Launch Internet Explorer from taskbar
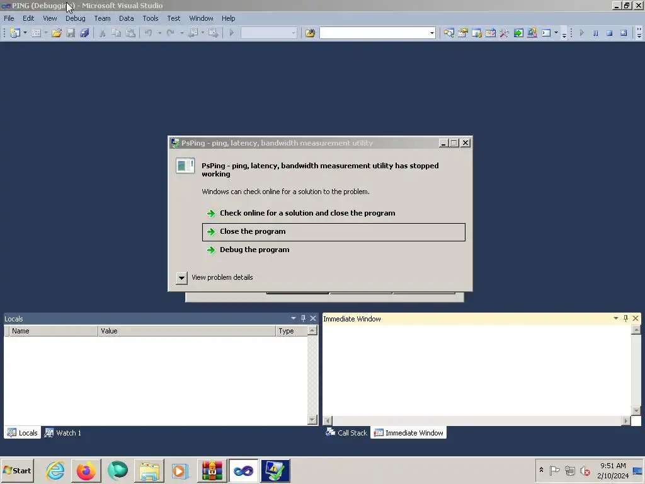The width and height of the screenshot is (645, 484). 55,470
